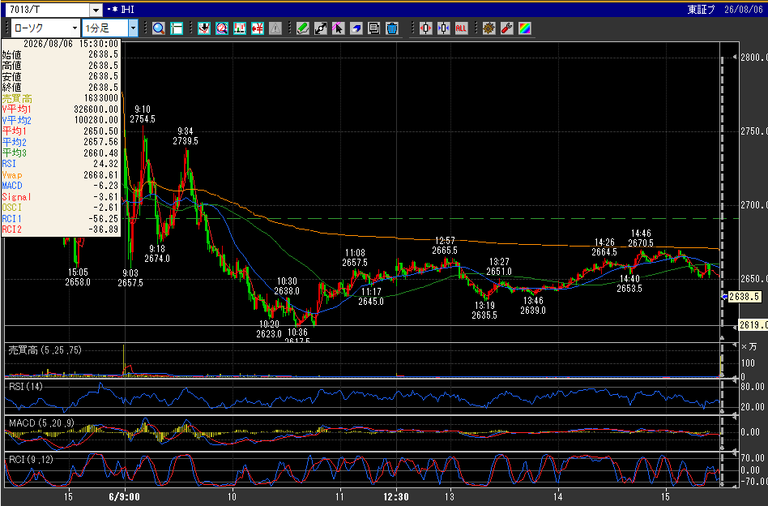The width and height of the screenshot is (768, 506).
Task: Click the cyan crosshair layout icon
Action: [x=177, y=28]
